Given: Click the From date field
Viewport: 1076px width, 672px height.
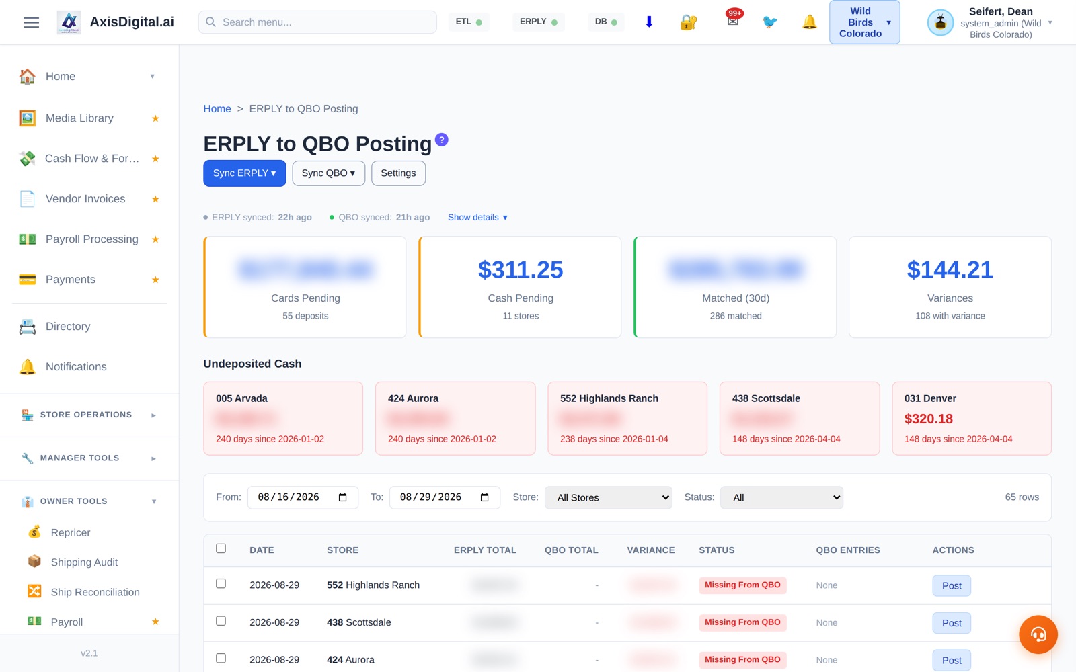Looking at the screenshot, I should tap(303, 497).
